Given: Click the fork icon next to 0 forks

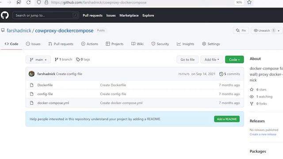Looking at the screenshot, I should [x=252, y=104].
